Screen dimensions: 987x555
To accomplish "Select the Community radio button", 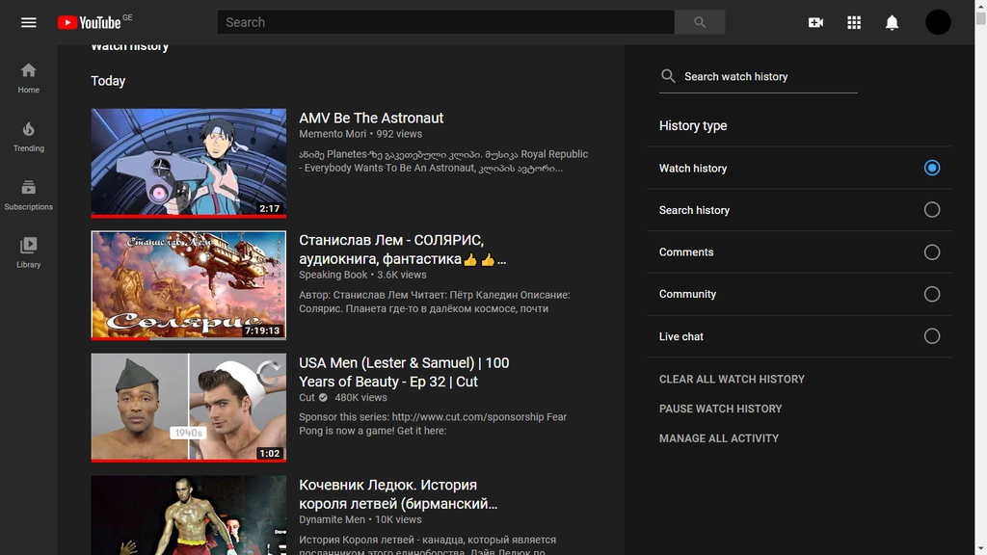I will (x=932, y=294).
